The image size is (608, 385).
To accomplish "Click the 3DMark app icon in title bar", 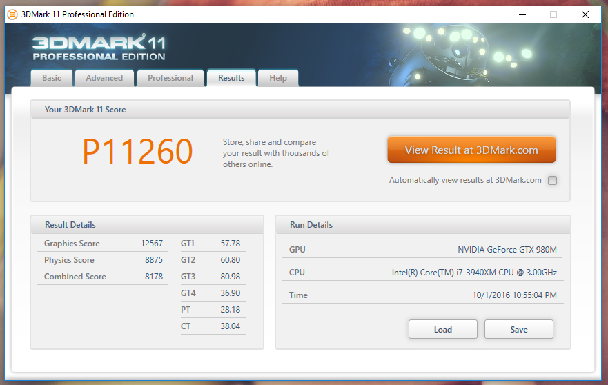I will tap(12, 14).
